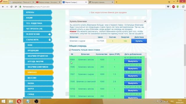Image resolution: width=186 pixels, height=104 pixels.
Task: Open Аренда фабрик submenu item
Action: click(39, 62)
